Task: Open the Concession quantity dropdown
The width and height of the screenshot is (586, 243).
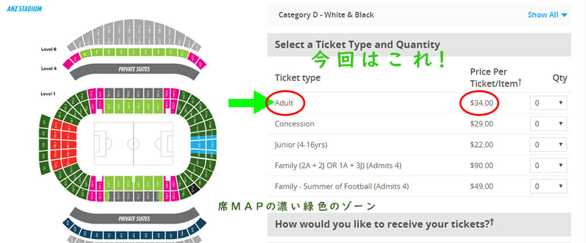Action: (547, 124)
